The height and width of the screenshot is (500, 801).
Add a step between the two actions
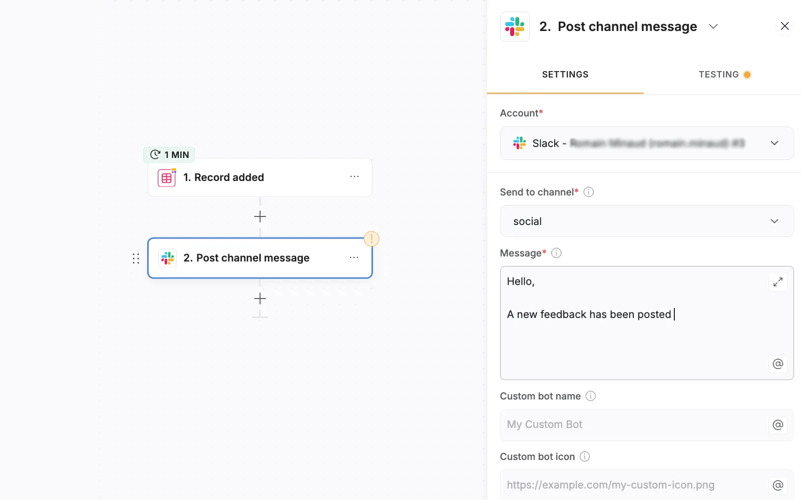point(260,216)
